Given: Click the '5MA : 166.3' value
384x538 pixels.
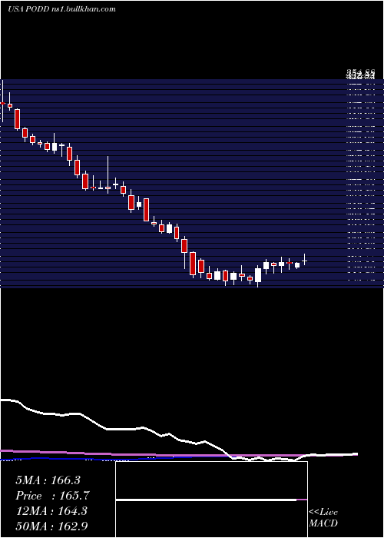Looking at the screenshot, I should tap(48, 480).
